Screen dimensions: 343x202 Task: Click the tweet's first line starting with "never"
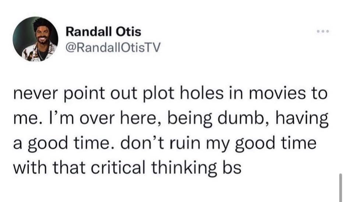[x=170, y=94]
